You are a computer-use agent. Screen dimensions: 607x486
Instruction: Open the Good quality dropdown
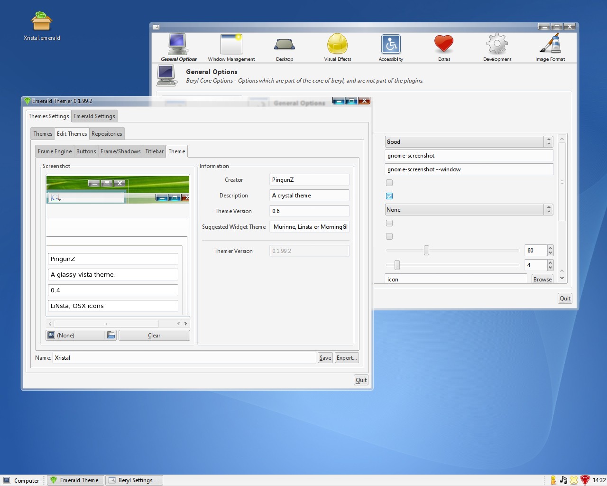469,141
